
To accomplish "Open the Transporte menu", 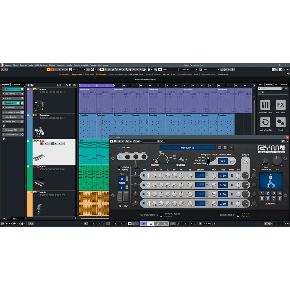I will click(x=61, y=65).
